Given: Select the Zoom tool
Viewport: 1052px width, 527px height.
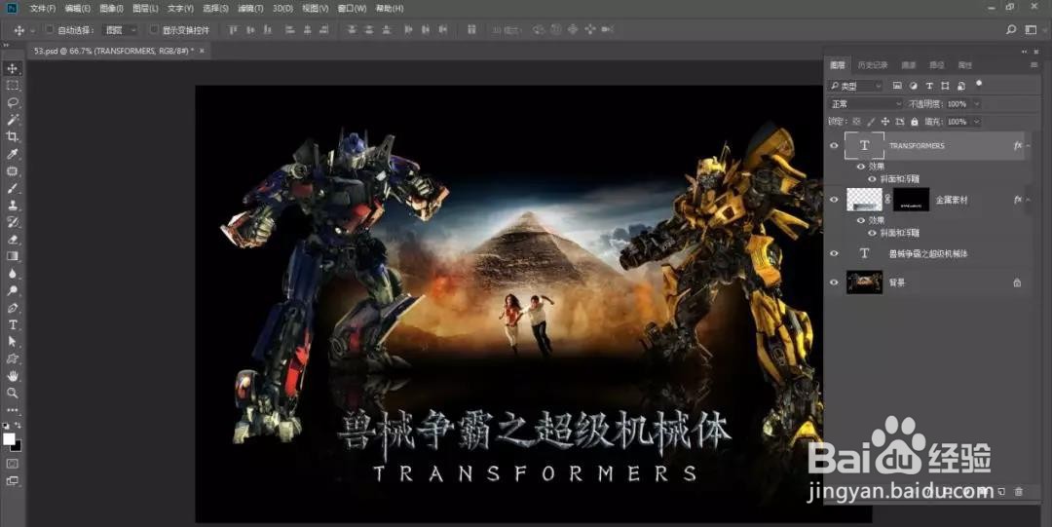Looking at the screenshot, I should point(12,394).
